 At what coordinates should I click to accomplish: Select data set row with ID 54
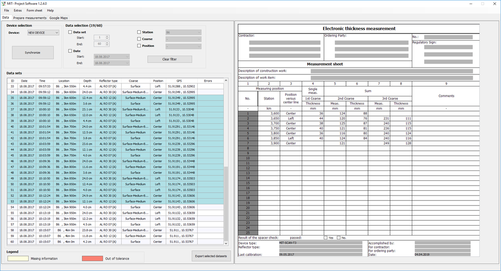tap(115, 207)
